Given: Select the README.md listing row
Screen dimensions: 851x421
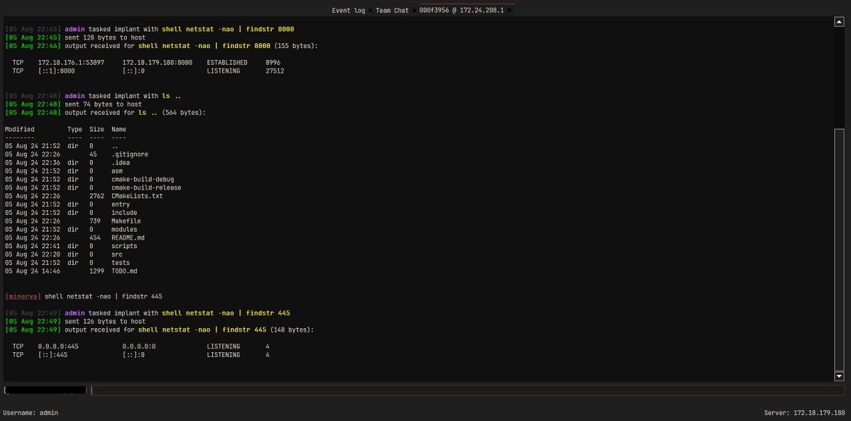Looking at the screenshot, I should pyautogui.click(x=75, y=237).
